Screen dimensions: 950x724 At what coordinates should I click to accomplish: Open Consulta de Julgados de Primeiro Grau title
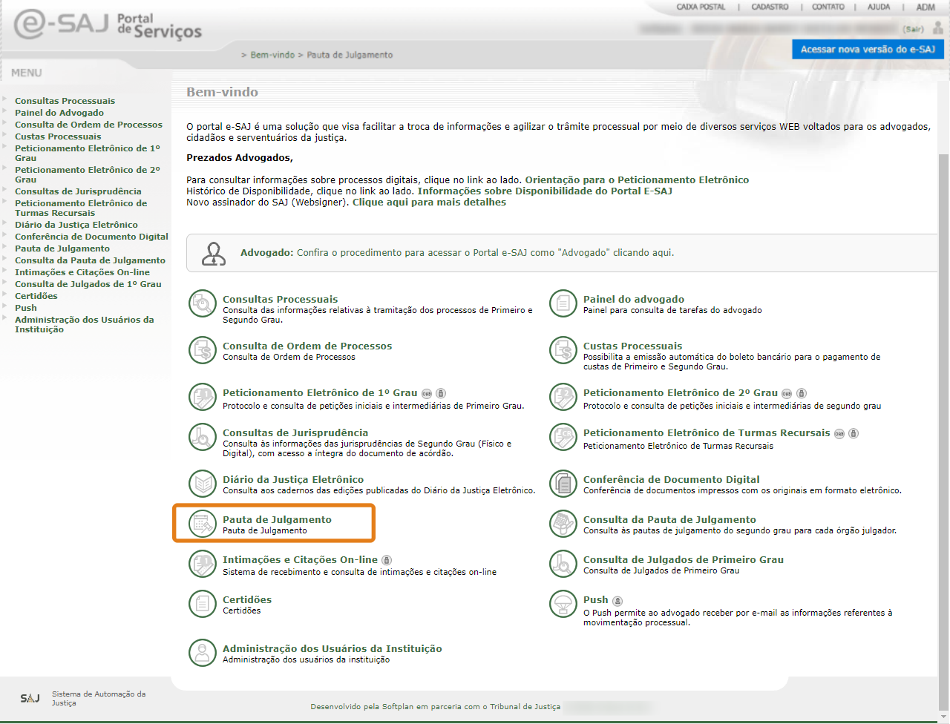pos(684,560)
